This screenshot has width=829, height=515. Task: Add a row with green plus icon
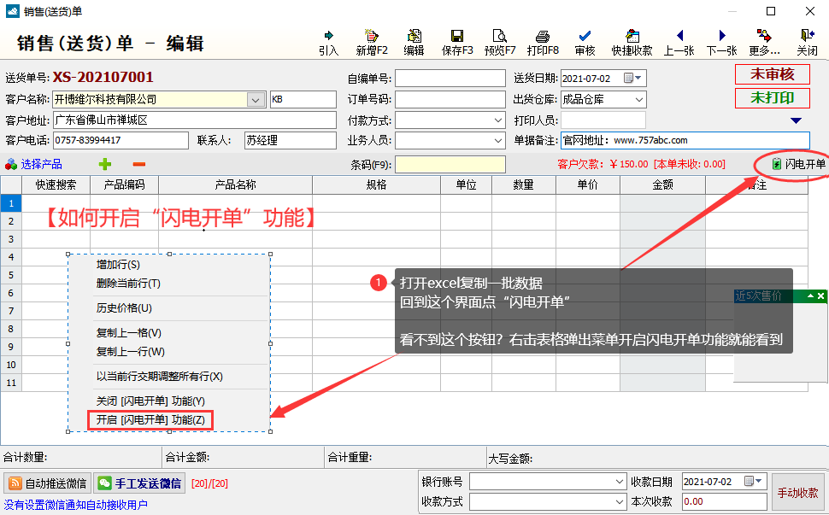point(105,164)
